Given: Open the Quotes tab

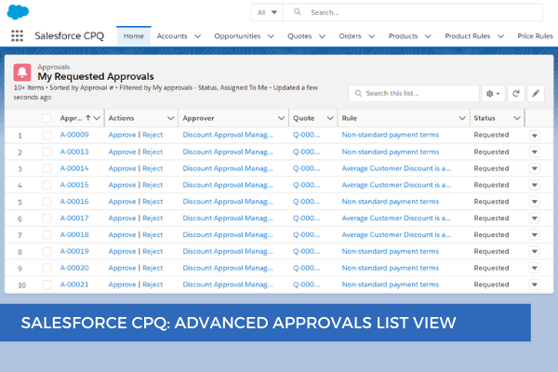Looking at the screenshot, I should 299,36.
